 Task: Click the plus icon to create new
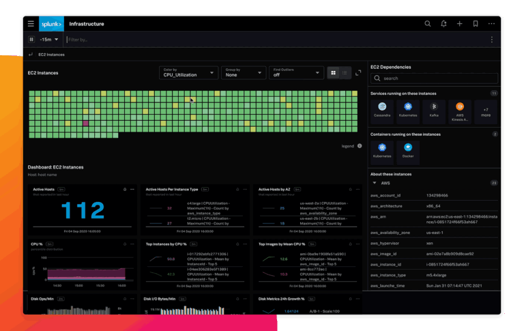pos(460,24)
